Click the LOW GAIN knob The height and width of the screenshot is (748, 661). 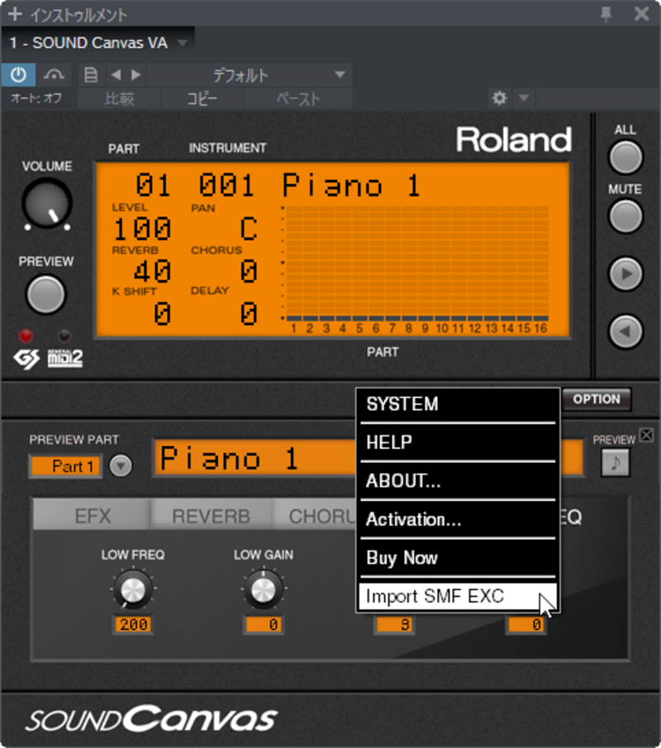coord(264,589)
